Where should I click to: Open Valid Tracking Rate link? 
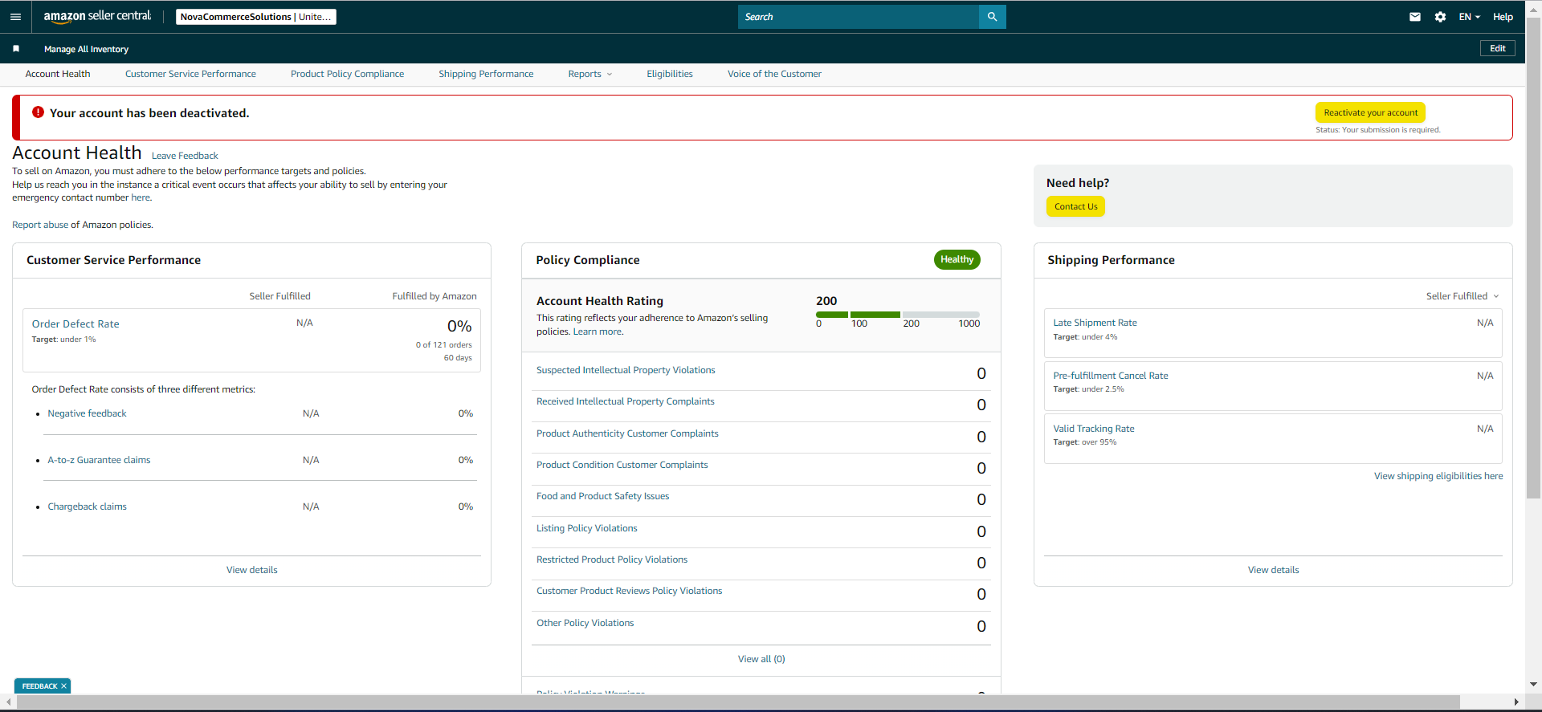1094,429
